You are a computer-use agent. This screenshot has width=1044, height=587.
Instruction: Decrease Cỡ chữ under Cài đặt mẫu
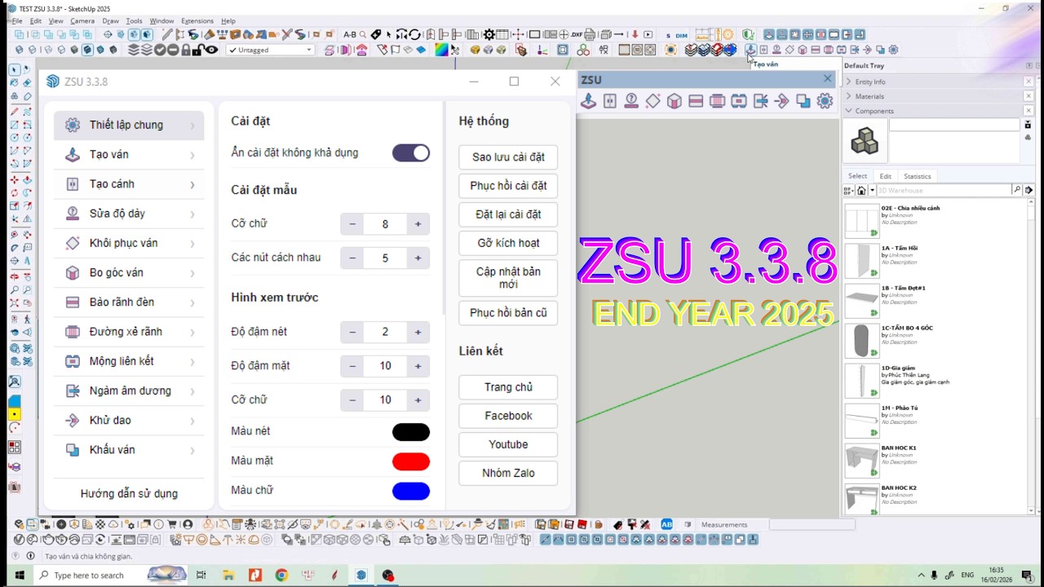pos(352,224)
